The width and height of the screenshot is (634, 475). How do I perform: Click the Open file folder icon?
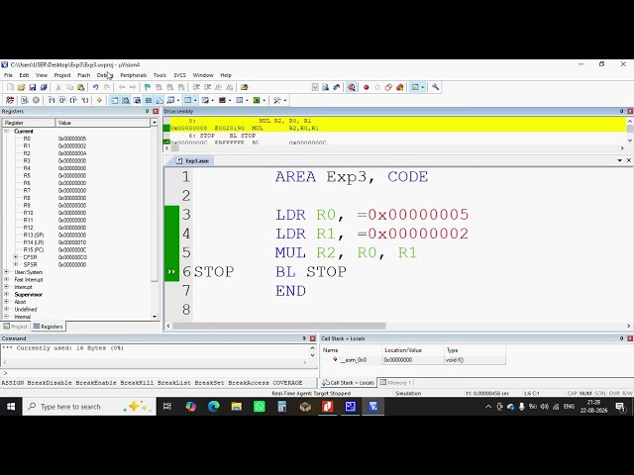22,87
